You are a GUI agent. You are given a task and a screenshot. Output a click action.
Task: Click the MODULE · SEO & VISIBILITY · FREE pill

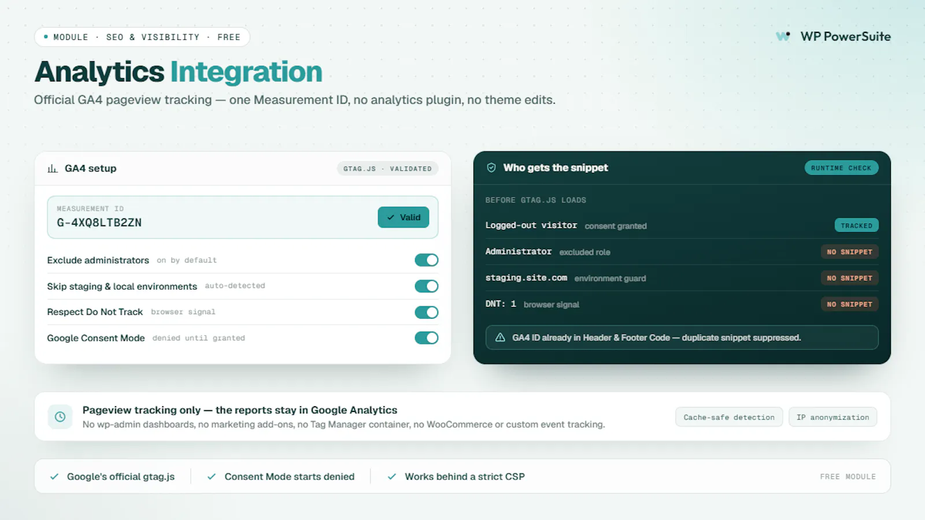[142, 37]
